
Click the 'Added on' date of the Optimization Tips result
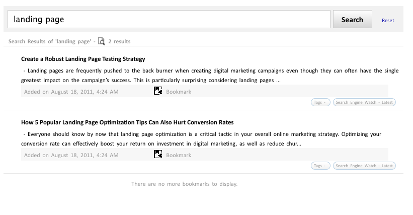pos(71,155)
